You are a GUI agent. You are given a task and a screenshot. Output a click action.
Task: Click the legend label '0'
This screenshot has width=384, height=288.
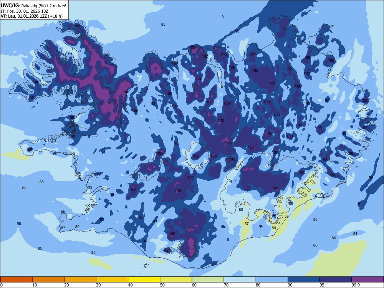pos(2,285)
